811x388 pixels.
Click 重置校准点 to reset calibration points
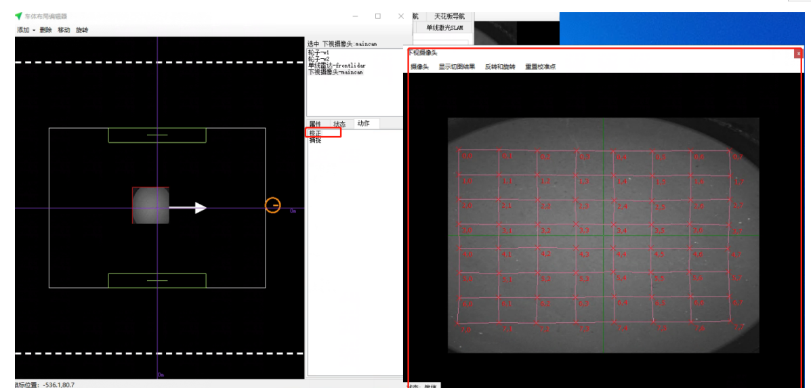coord(540,67)
